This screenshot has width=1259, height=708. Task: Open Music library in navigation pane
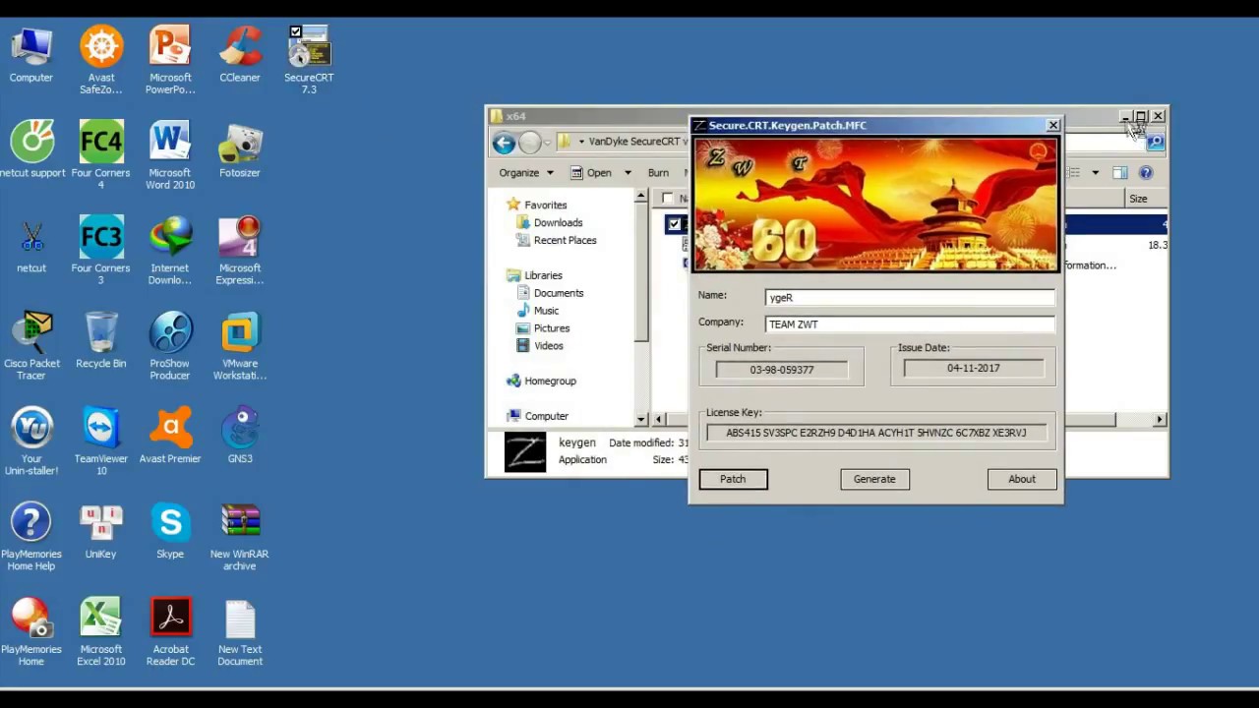(x=537, y=311)
